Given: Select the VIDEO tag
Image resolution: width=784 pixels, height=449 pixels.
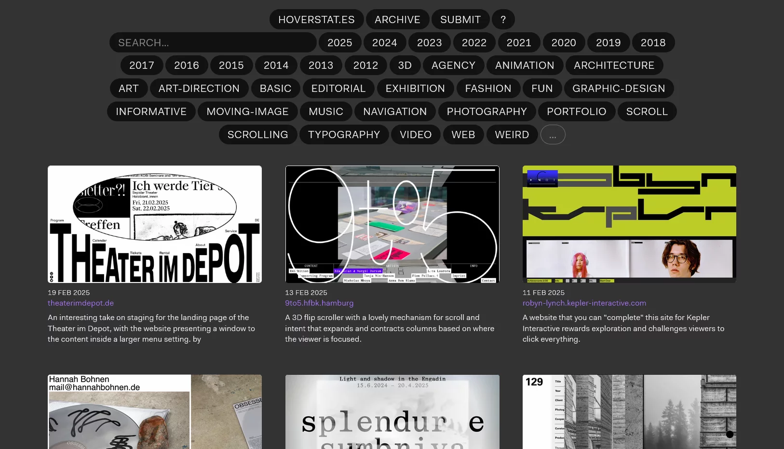Looking at the screenshot, I should [416, 134].
